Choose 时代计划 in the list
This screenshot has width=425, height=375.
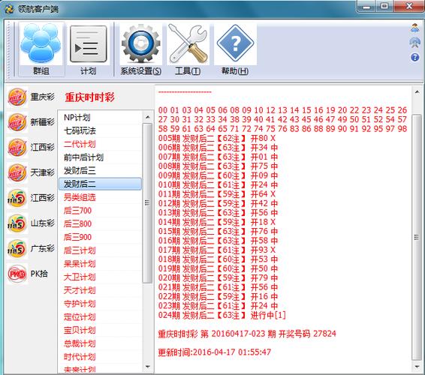point(100,356)
